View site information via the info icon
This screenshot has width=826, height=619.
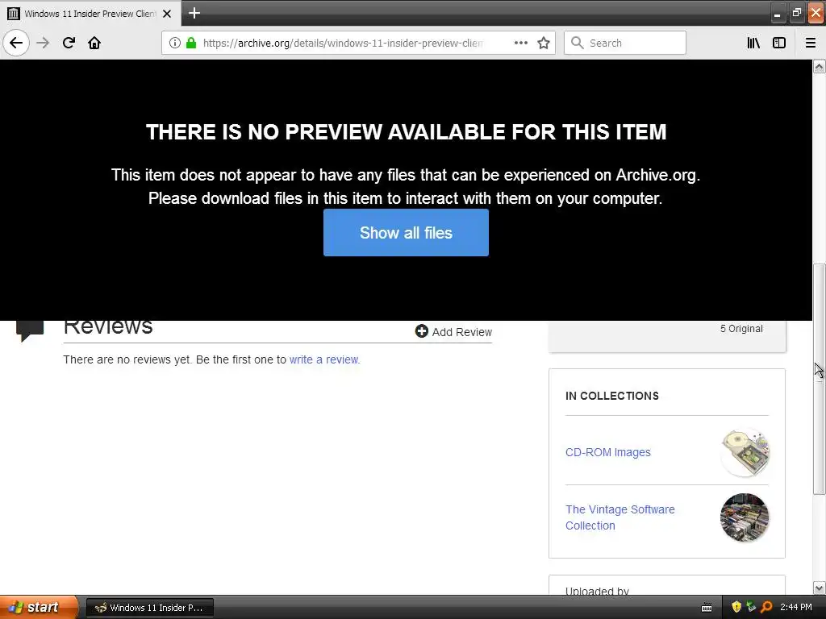click(x=175, y=43)
